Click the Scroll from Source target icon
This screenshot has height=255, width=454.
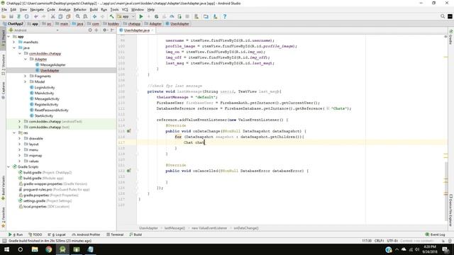(x=90, y=30)
